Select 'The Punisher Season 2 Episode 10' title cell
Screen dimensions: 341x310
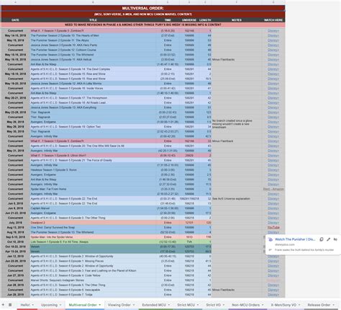[93, 35]
